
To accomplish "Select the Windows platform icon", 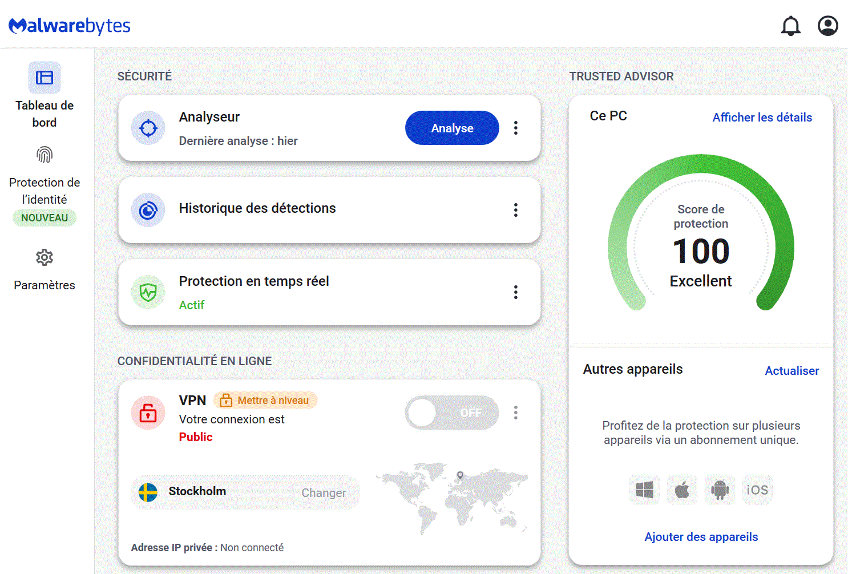I will pos(644,490).
